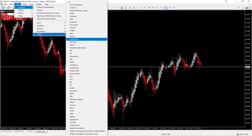Expand the Custom indicators submenu
Screen dimensions: 252x136
pos(49,34)
